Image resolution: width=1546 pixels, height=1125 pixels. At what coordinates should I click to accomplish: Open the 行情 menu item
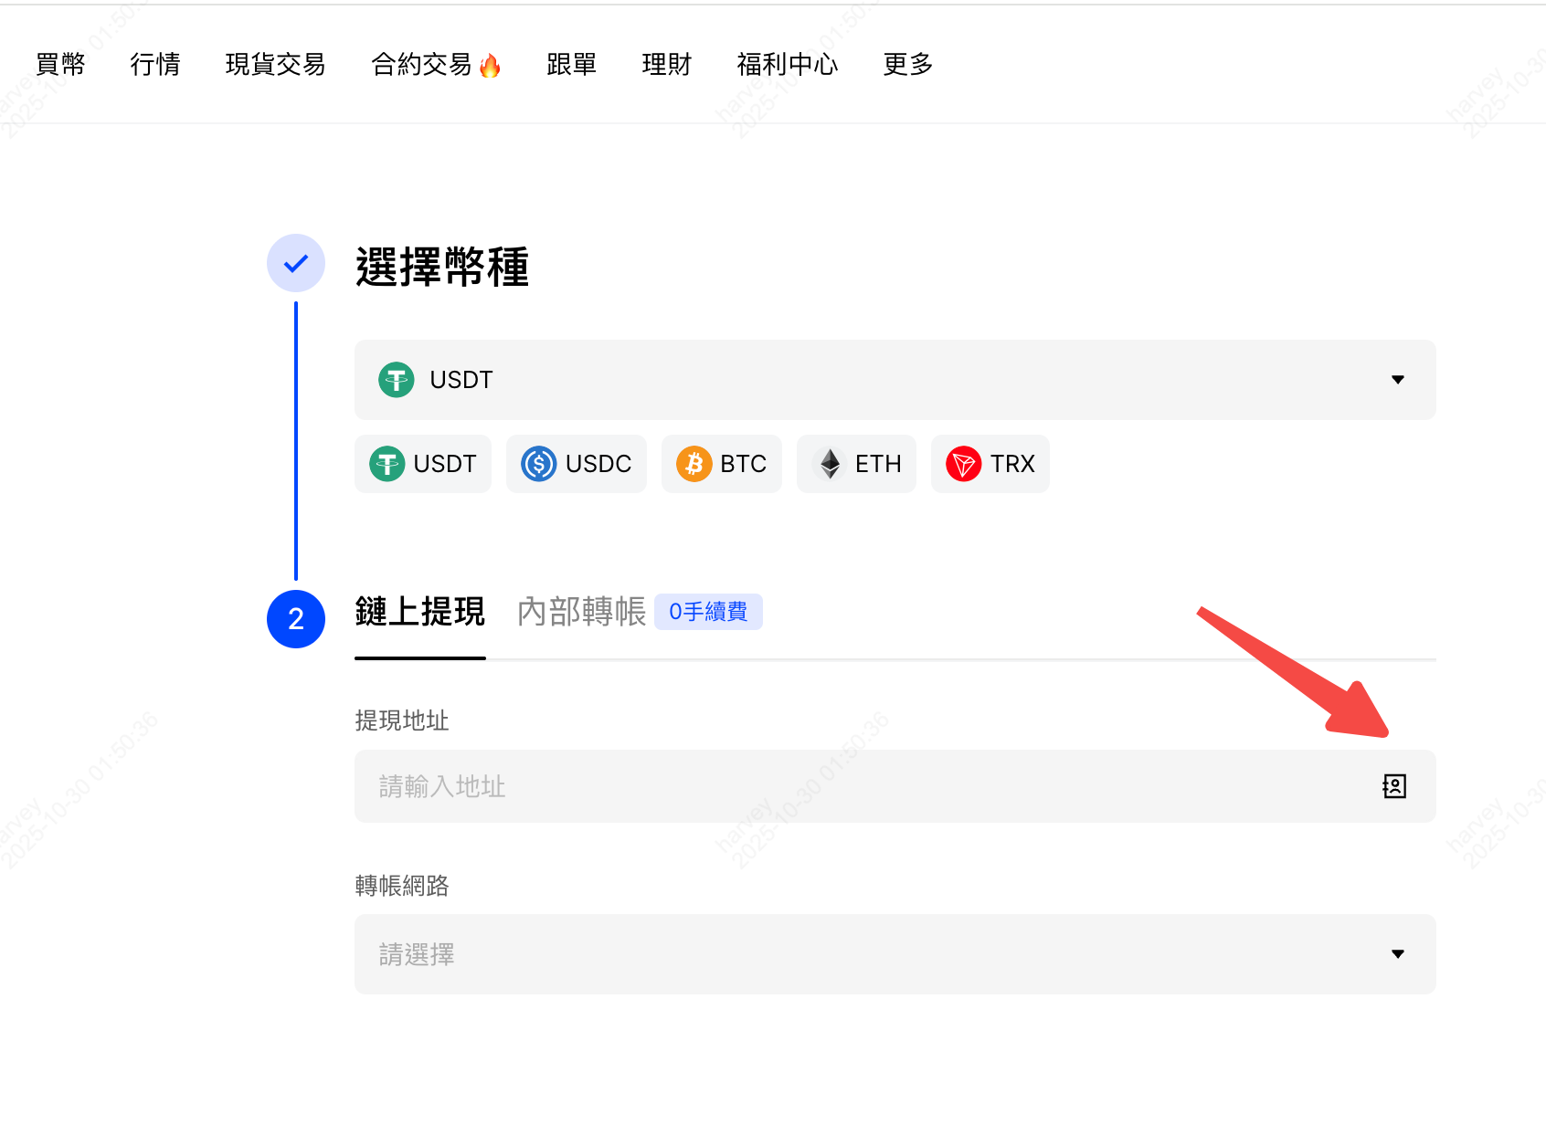coord(154,64)
